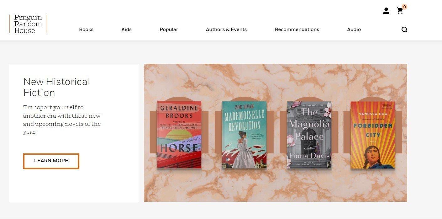Click the search magnifier icon
Viewport: 442px width, 219px height.
pos(404,29)
